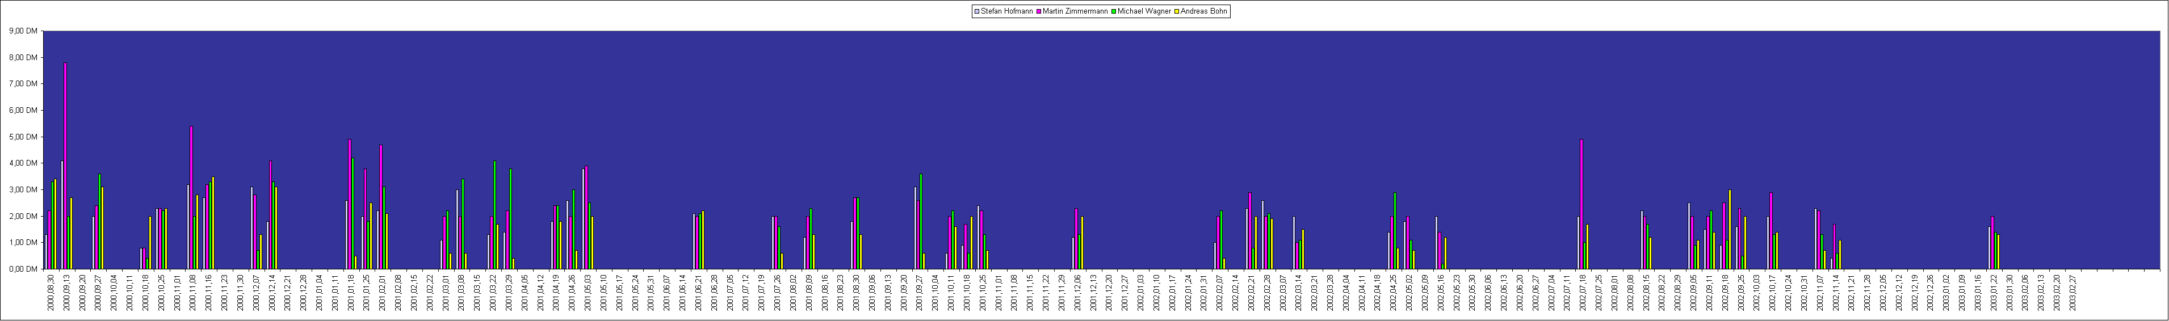
Task: Click the "2001,03,29" date axis label
Action: [x=509, y=293]
